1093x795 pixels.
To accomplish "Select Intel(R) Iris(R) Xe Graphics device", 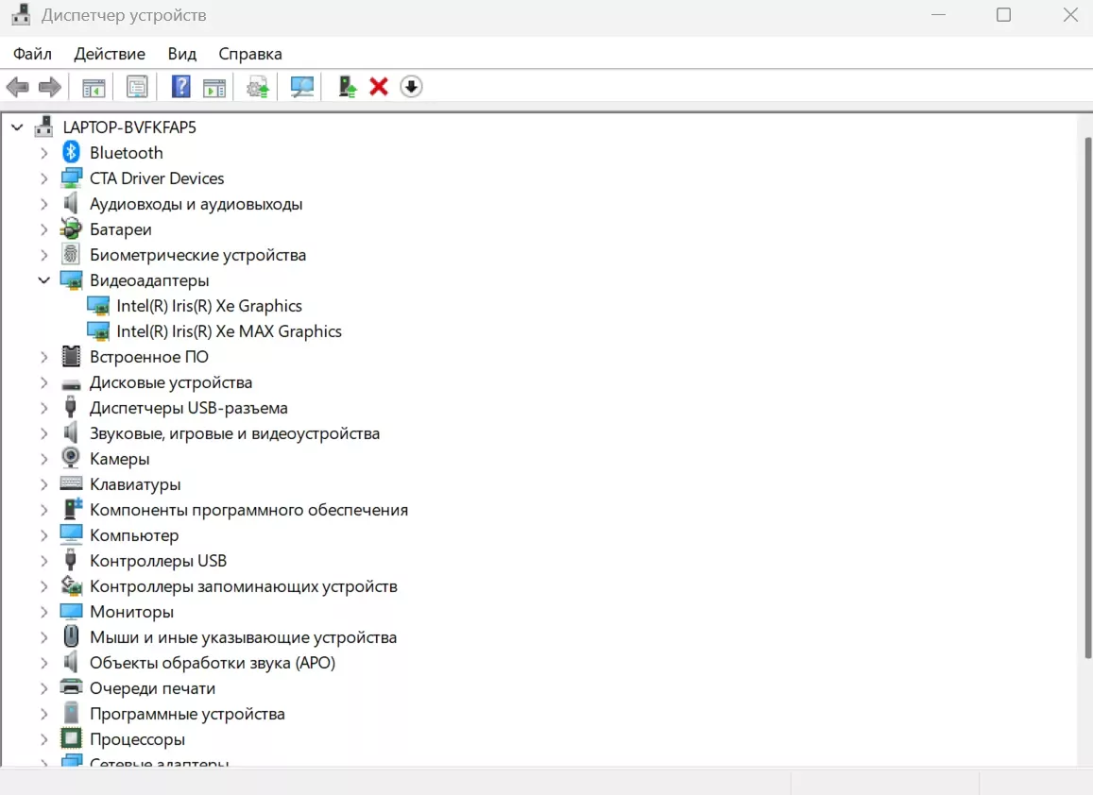I will pyautogui.click(x=209, y=305).
